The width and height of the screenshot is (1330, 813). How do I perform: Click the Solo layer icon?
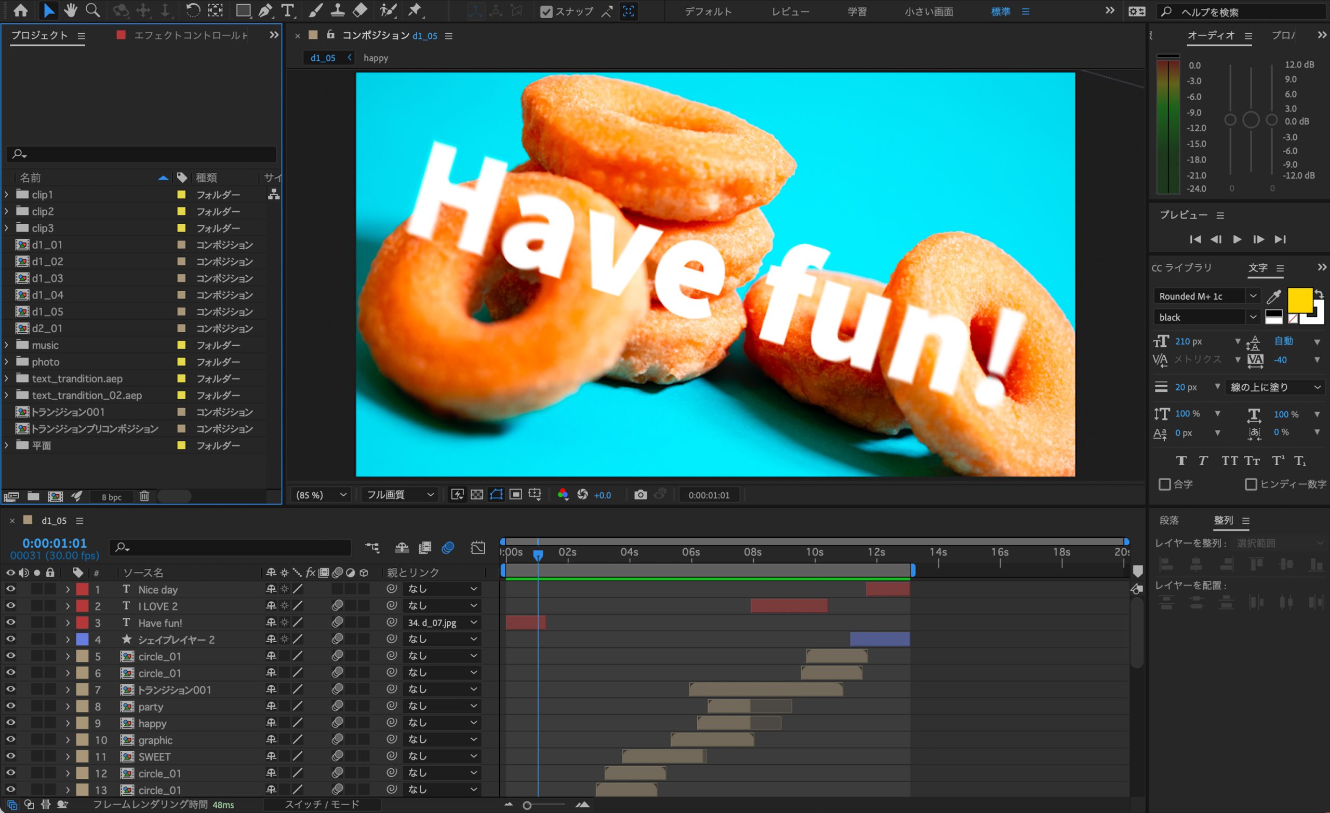coord(35,572)
